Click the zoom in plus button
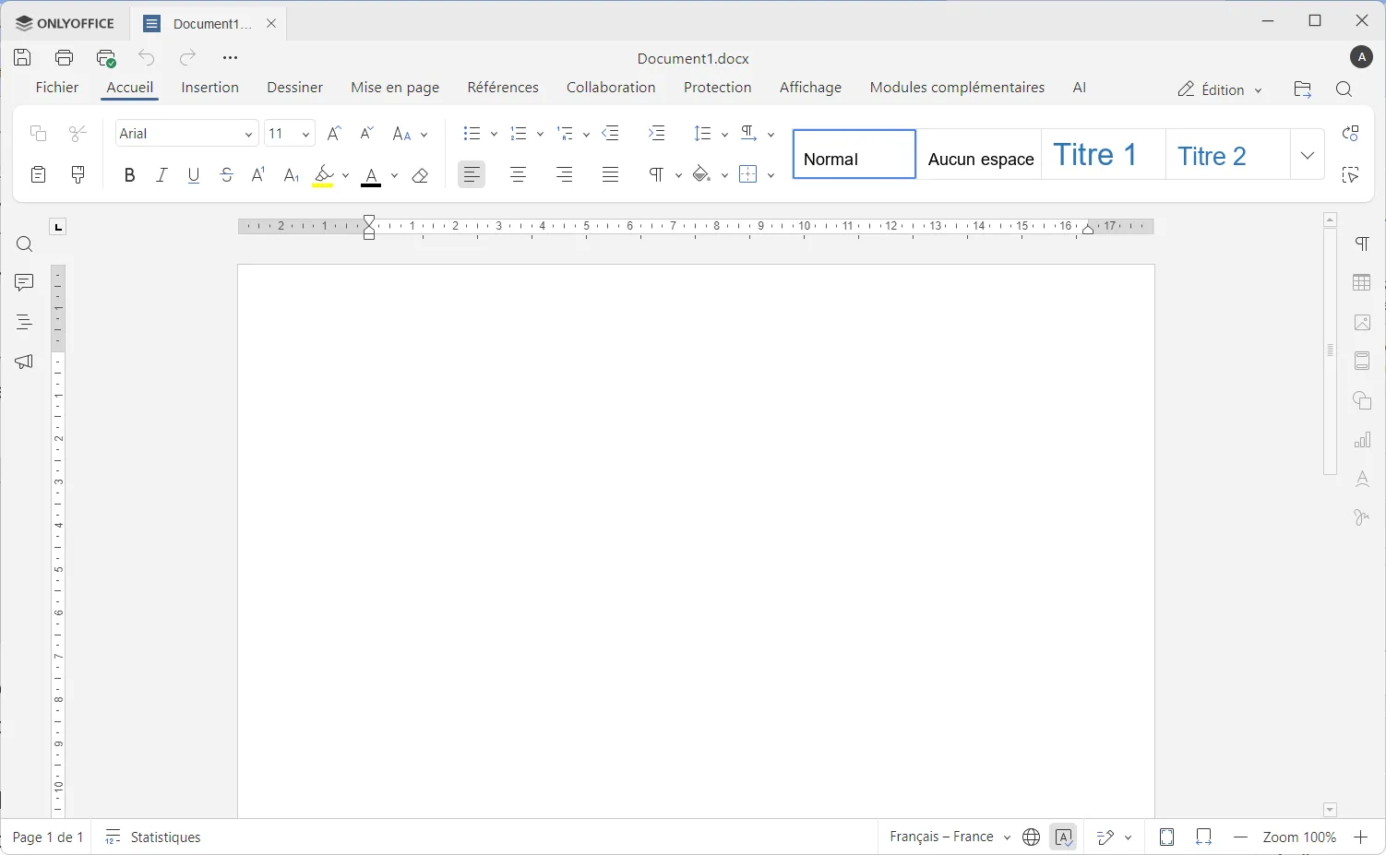This screenshot has height=855, width=1386. click(1360, 837)
